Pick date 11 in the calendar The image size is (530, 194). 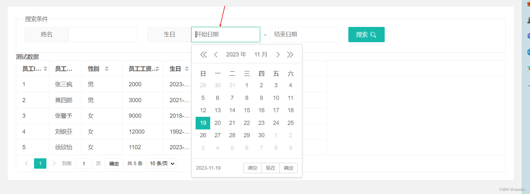point(291,98)
